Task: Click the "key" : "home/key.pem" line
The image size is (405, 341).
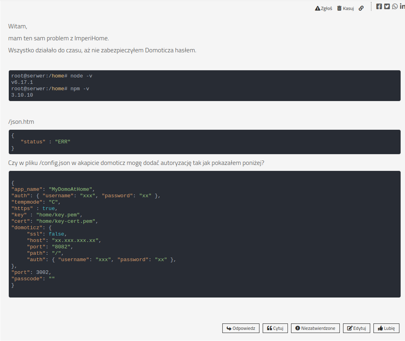Action: pos(47,215)
